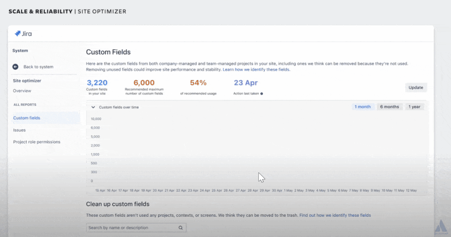Open Find out how we identify these fields link
This screenshot has width=451, height=237.
pyautogui.click(x=335, y=215)
